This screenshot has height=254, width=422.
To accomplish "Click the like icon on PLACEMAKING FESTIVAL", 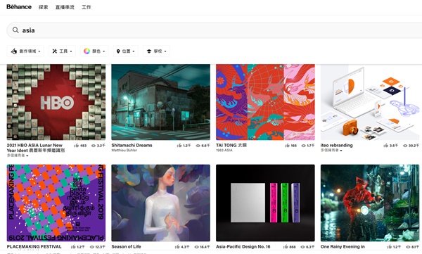I will pyautogui.click(x=73, y=247).
